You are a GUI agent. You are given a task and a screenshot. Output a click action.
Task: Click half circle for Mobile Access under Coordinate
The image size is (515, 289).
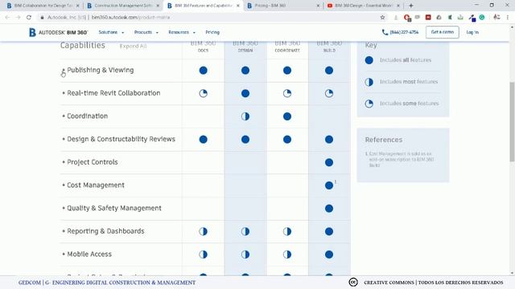[x=287, y=254]
